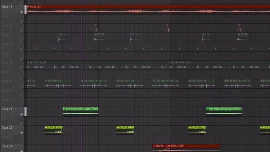Image resolution: width=270 pixels, height=152 pixels.
Task: Open clip menu icon of second 003 @brookbeat clip
Action: point(208,109)
